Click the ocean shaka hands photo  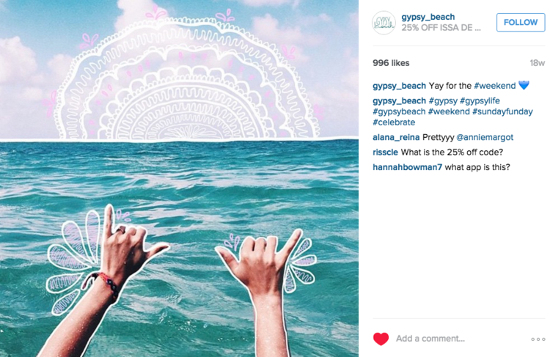click(x=179, y=179)
